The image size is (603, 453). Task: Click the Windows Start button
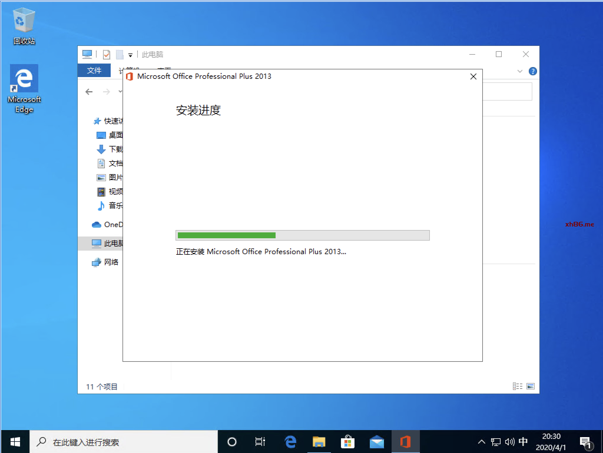point(15,442)
